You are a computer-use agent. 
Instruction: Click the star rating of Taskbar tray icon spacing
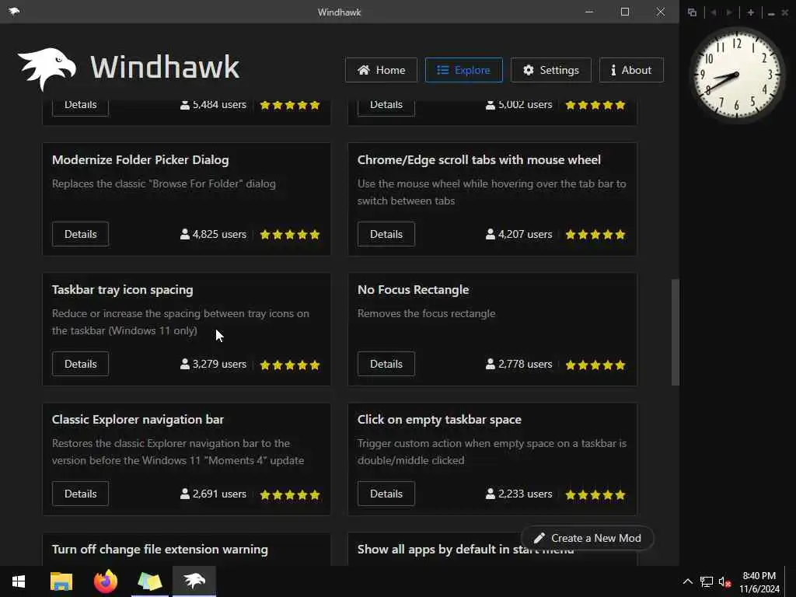click(290, 365)
